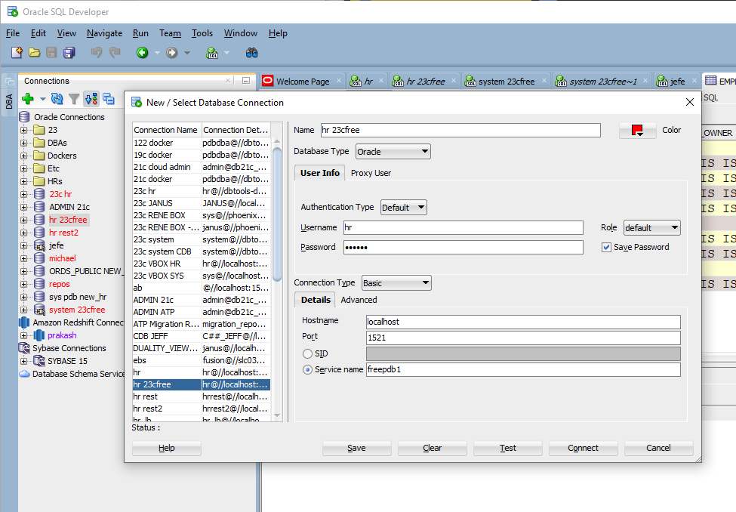Expand the 23 folder in Connections
Screen dimensions: 736x512
(23, 130)
